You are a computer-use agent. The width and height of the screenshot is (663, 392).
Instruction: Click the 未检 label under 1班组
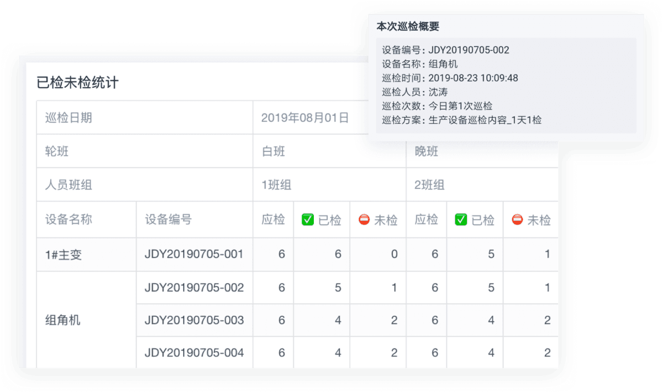[x=386, y=220]
